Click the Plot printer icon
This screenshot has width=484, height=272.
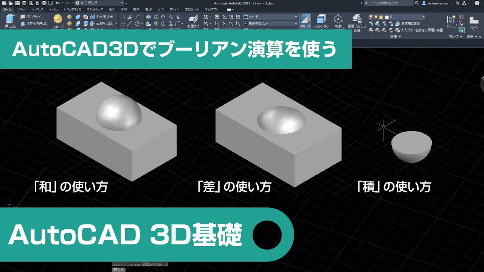coord(44,3)
